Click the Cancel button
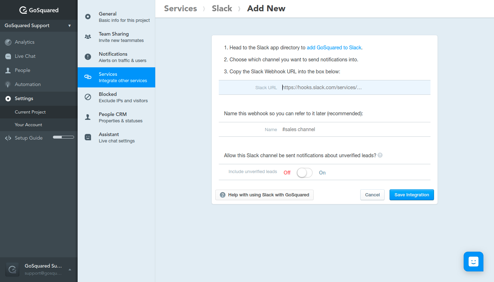Image resolution: width=494 pixels, height=282 pixels. click(372, 195)
